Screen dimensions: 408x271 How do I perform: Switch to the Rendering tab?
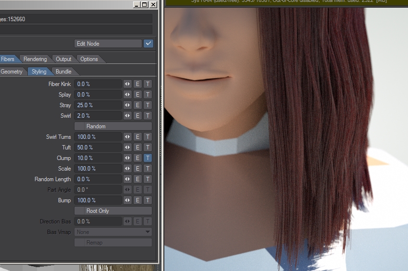coord(35,59)
